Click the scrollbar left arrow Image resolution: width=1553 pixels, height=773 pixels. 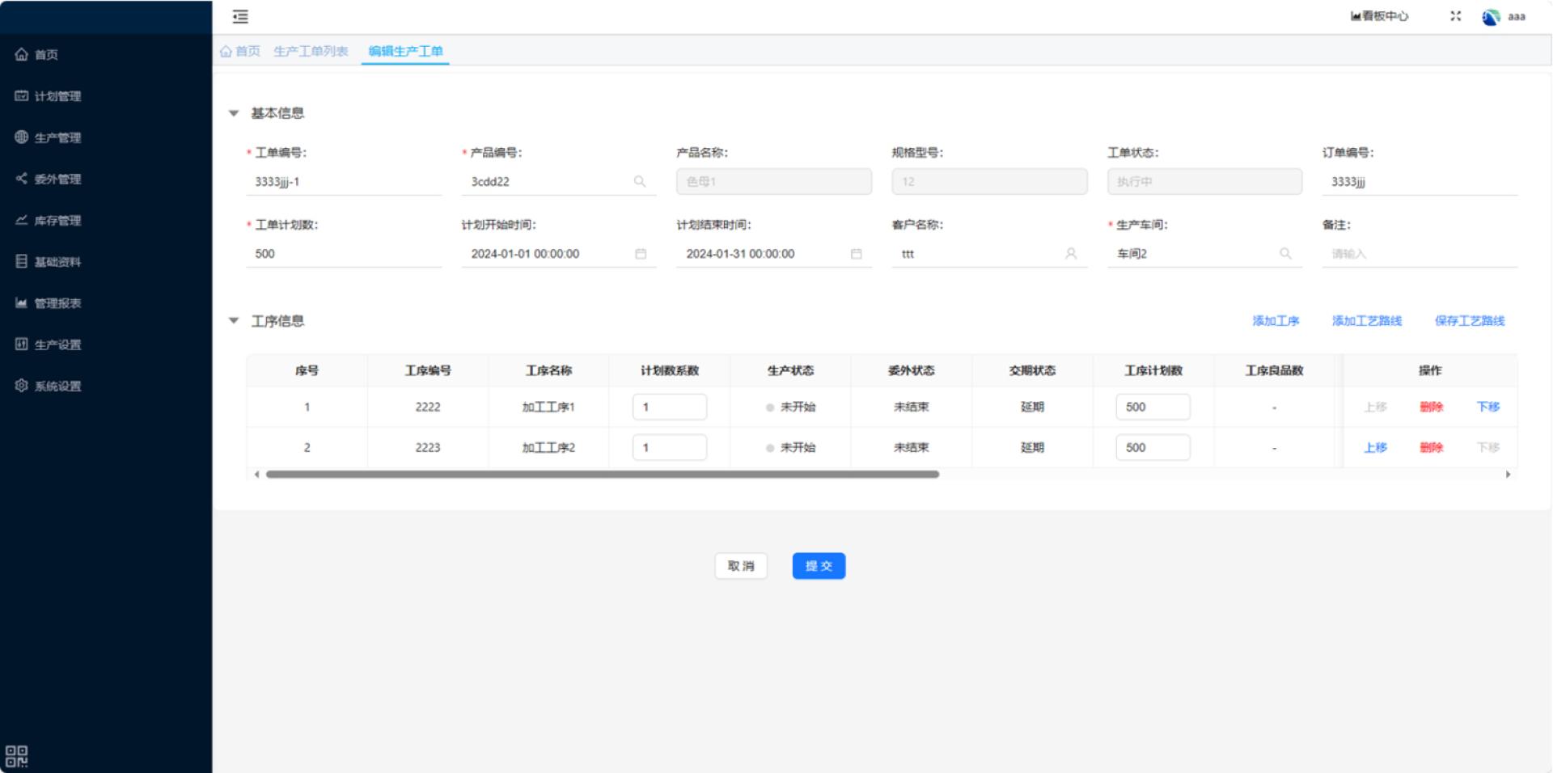coord(256,475)
